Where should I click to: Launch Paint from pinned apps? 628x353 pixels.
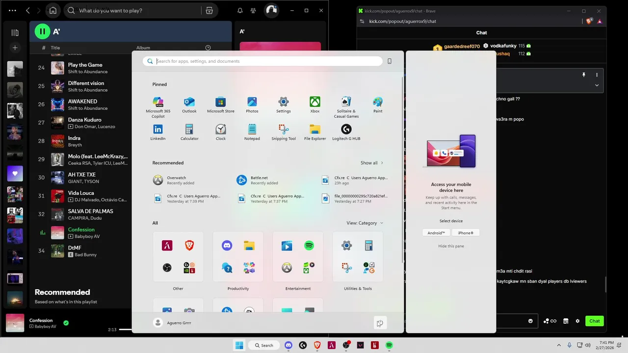pos(378,105)
